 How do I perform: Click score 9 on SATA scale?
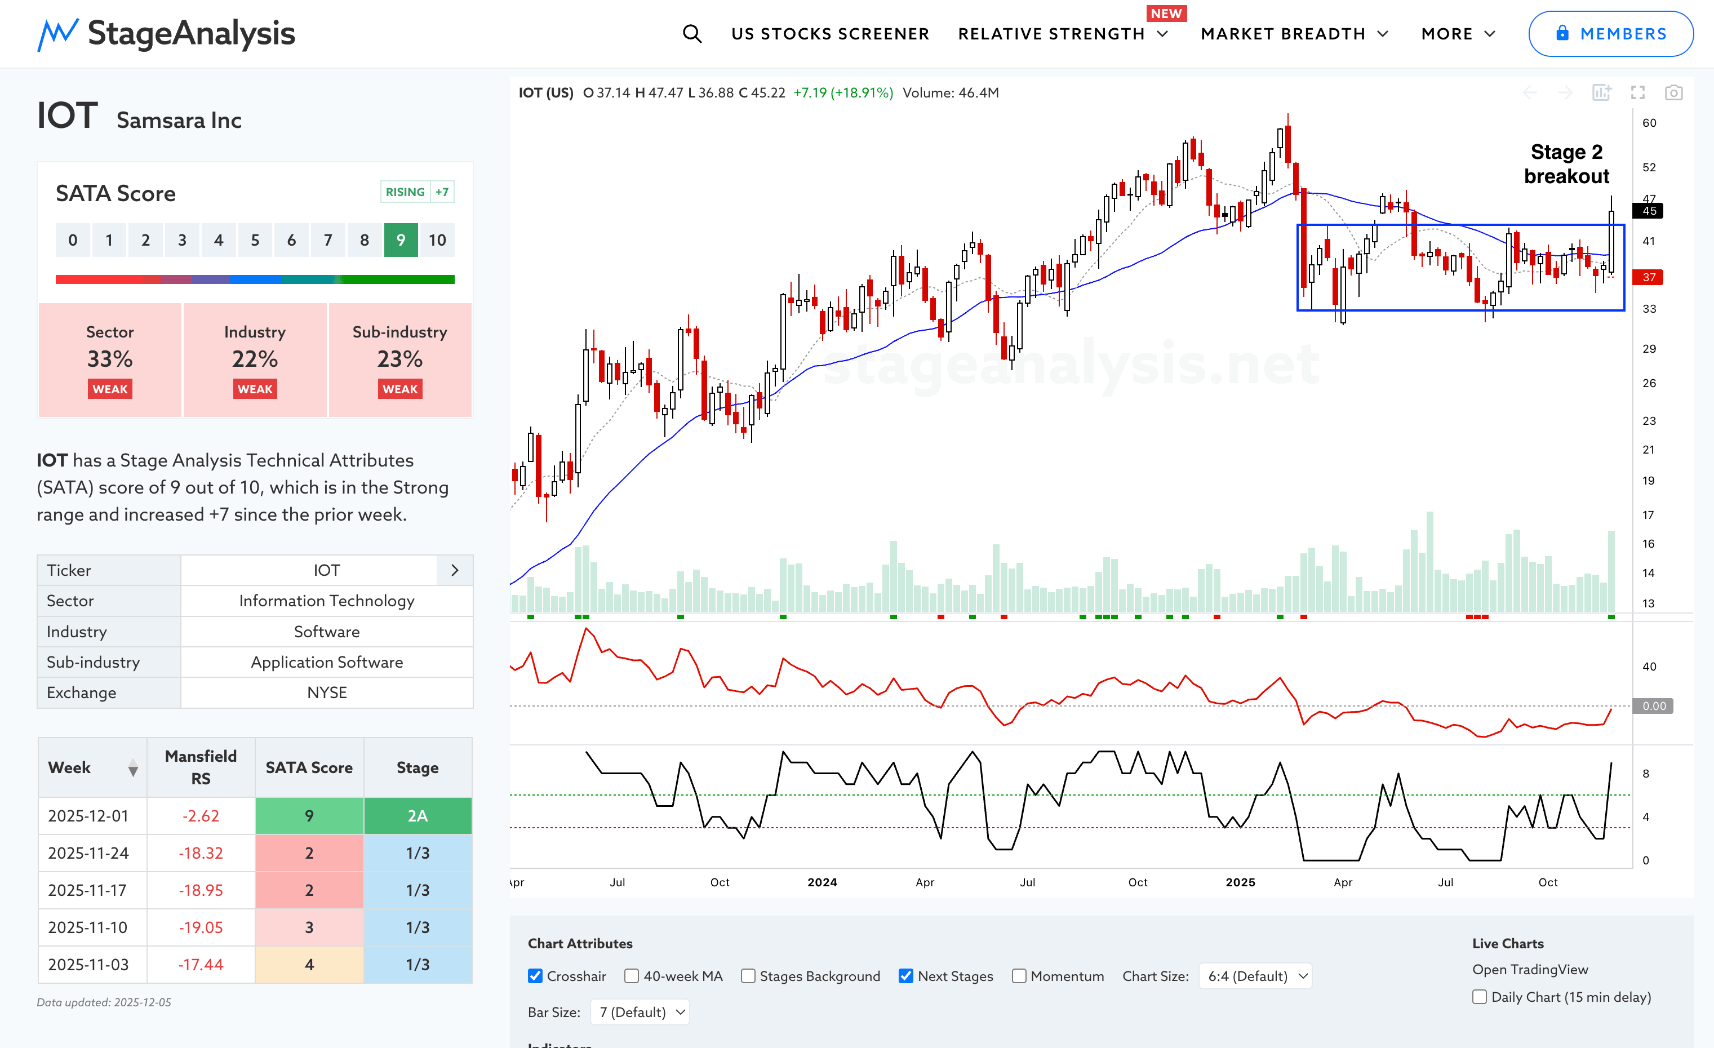401,241
